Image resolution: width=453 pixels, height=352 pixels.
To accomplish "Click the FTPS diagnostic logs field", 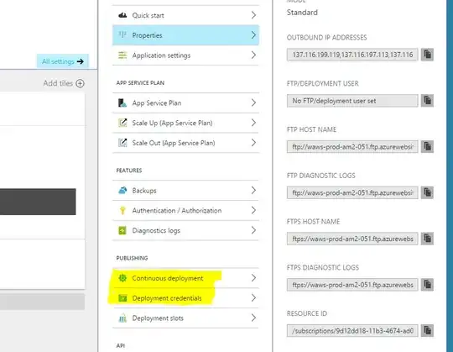I will click(352, 284).
